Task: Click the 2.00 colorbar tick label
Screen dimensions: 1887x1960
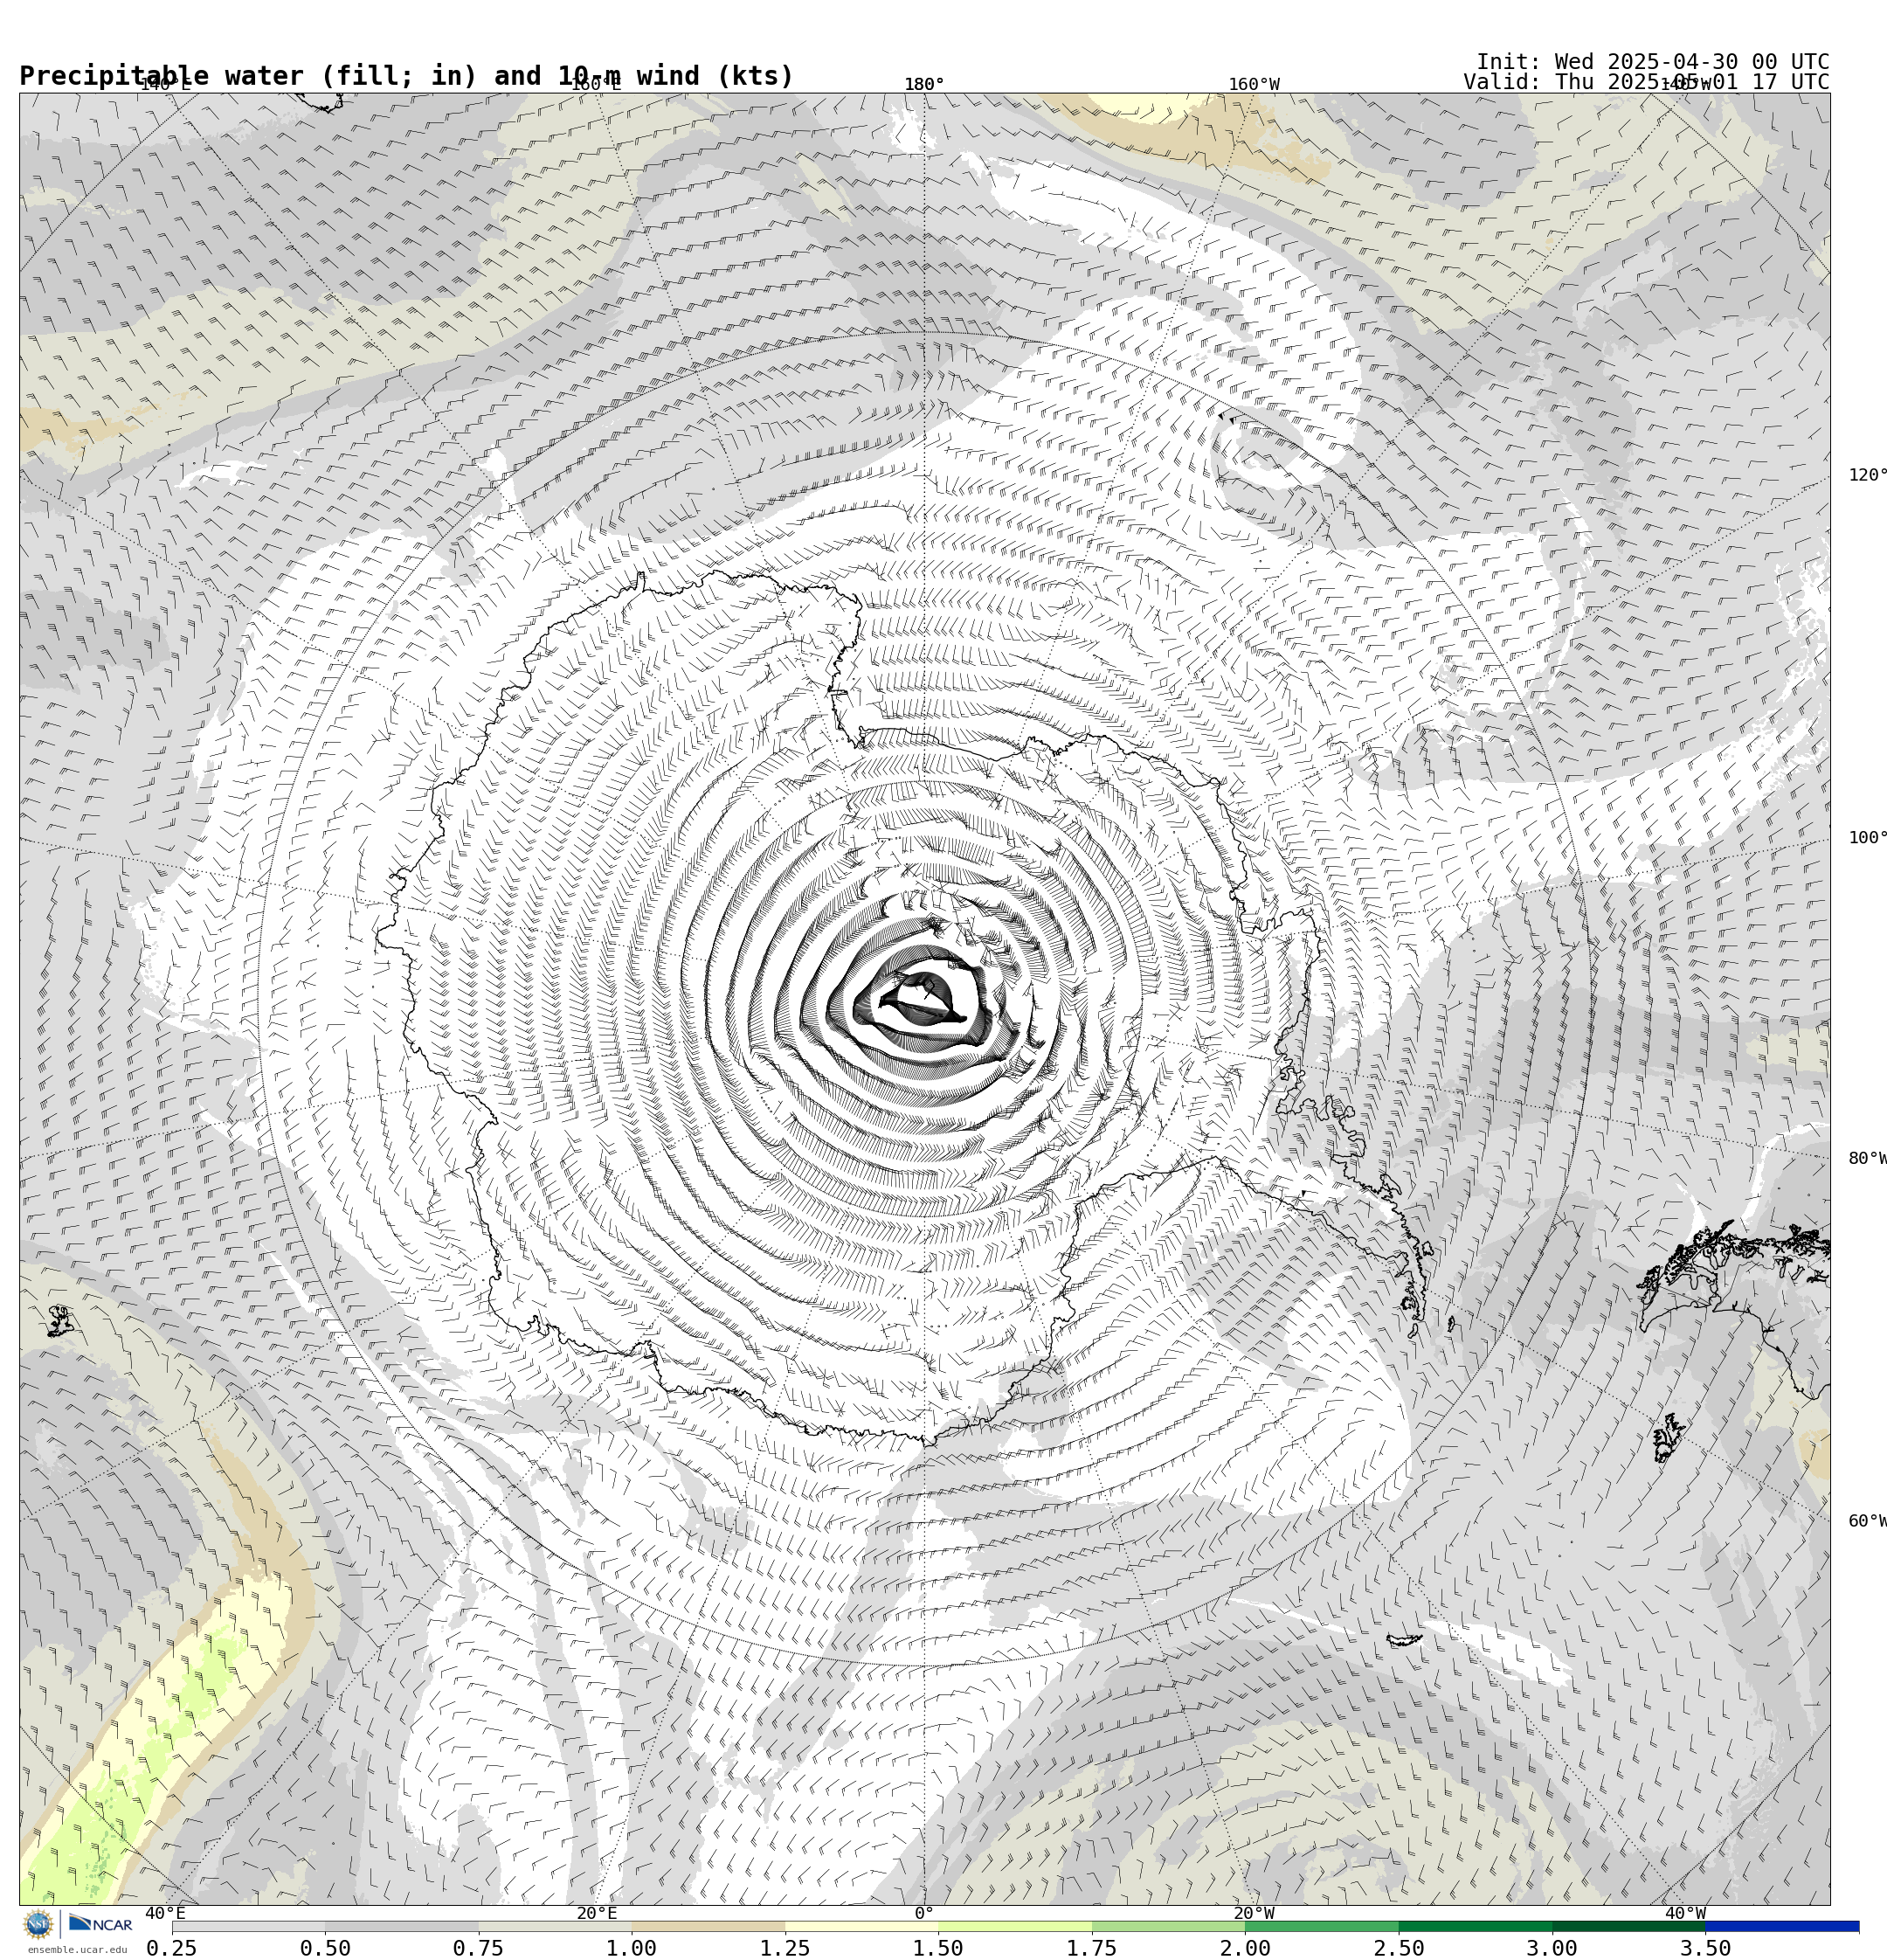Action: point(1245,1947)
